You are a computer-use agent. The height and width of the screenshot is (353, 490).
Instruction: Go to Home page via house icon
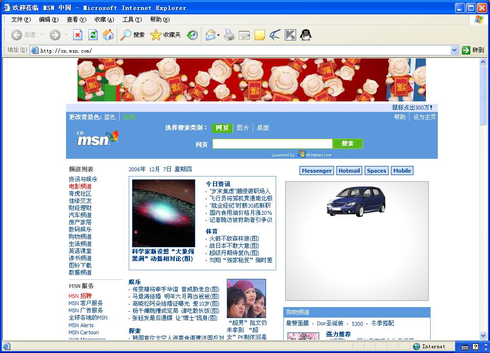pos(108,35)
